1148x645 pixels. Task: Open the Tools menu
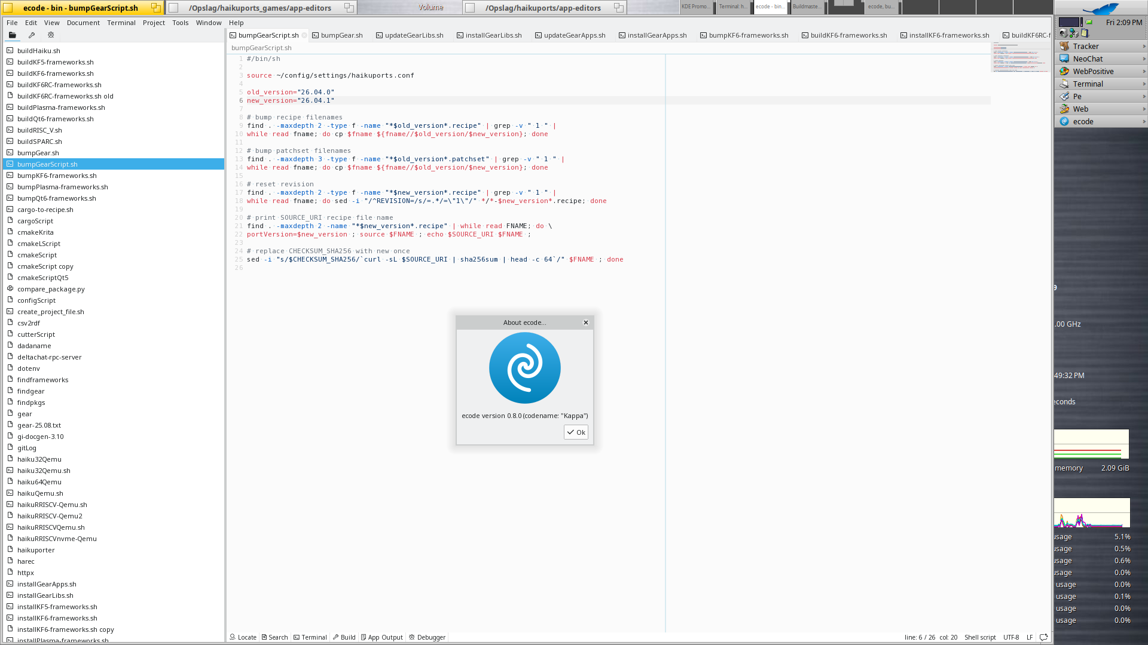tap(180, 23)
